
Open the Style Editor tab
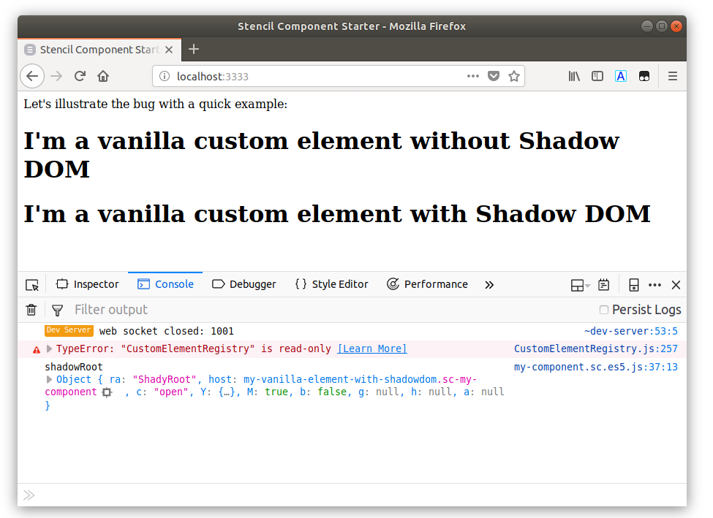click(x=331, y=284)
